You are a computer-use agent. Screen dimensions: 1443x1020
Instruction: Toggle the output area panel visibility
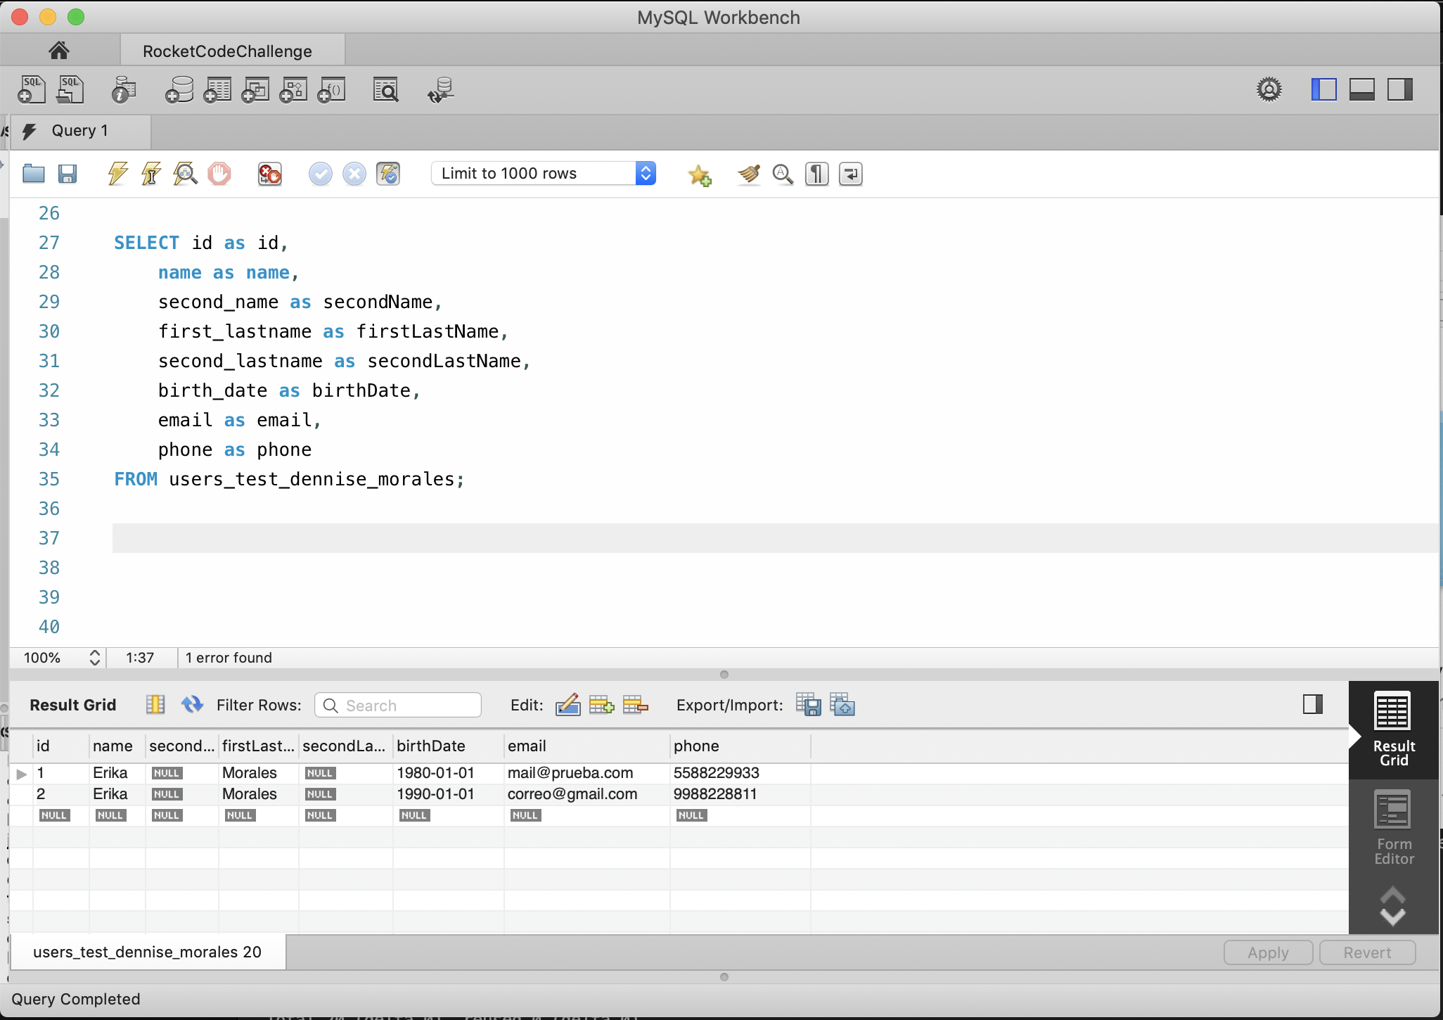point(1362,89)
